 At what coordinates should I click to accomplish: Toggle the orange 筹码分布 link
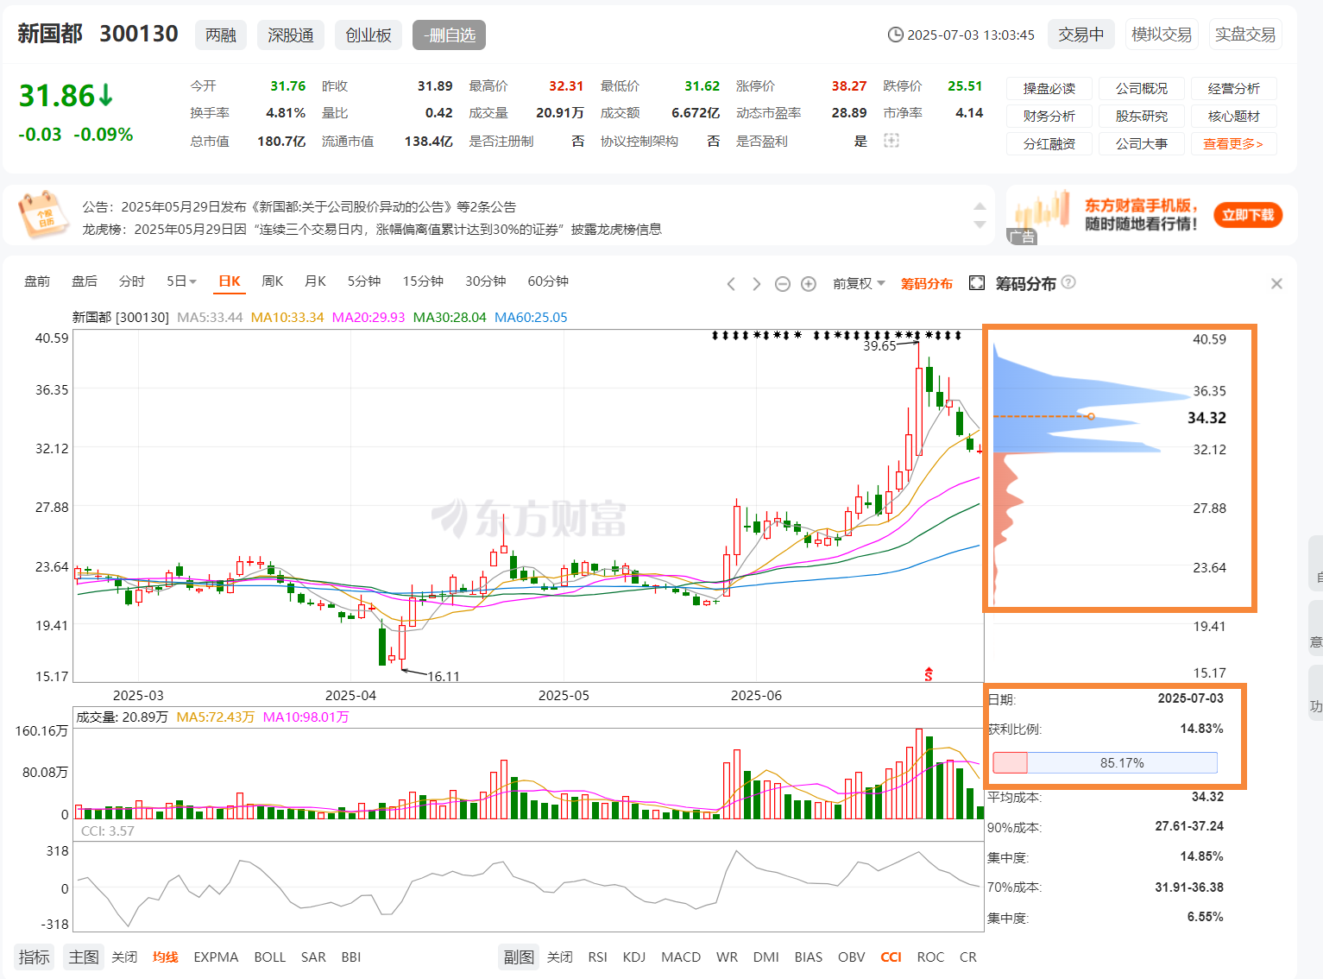point(927,283)
